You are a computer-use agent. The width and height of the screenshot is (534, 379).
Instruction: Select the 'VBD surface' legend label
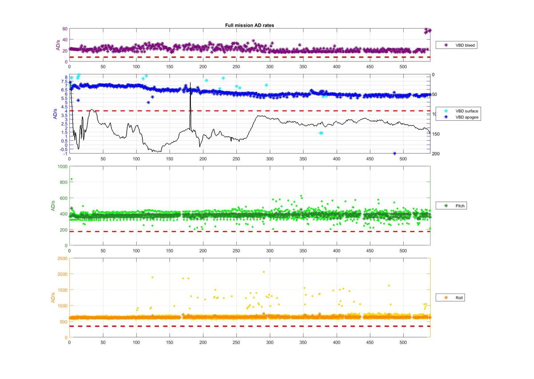pos(467,110)
